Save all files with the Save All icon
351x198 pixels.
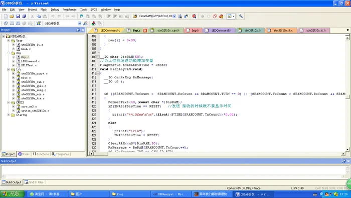click(x=24, y=17)
